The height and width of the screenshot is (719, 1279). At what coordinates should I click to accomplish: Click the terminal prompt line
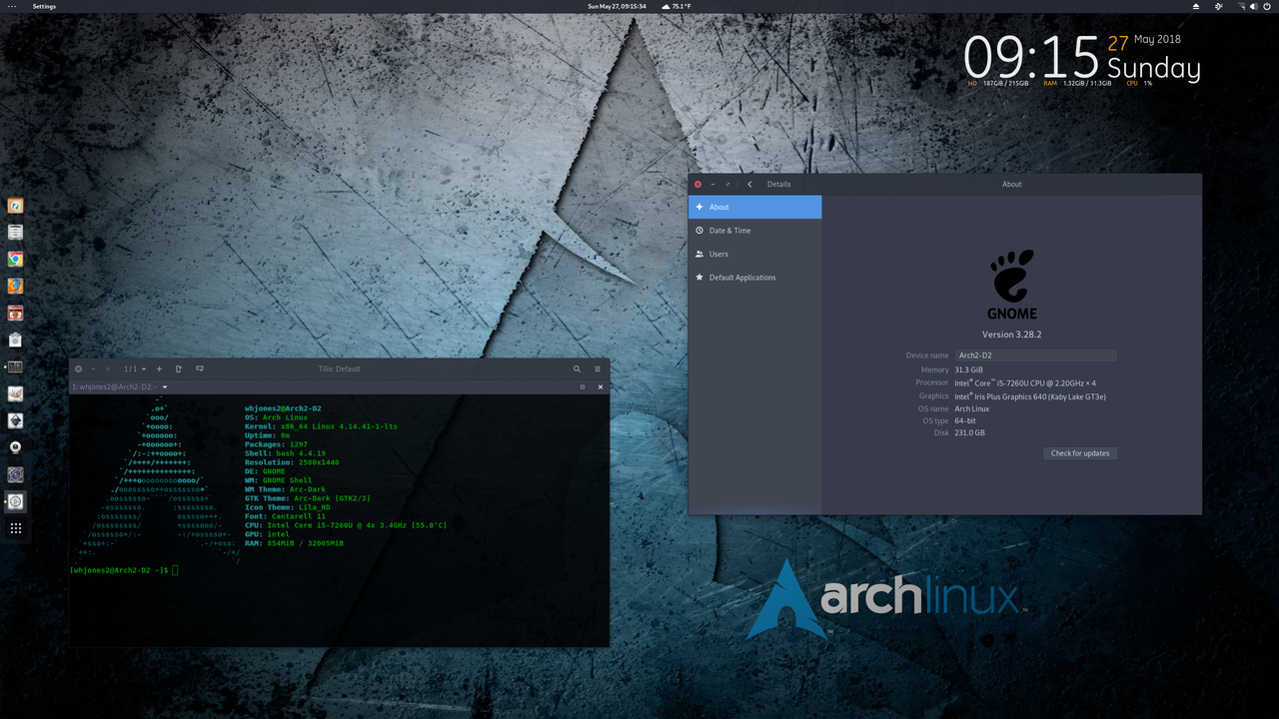(x=124, y=569)
